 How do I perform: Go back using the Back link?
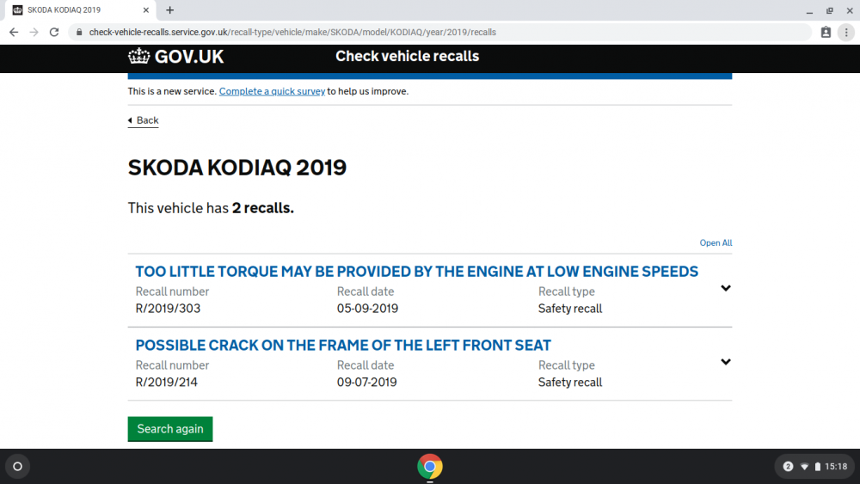(x=143, y=120)
